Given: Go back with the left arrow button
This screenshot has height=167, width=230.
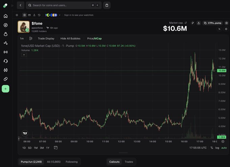Looking at the screenshot, I should pos(21,5).
